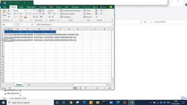Click the Cut scissors icon
Viewport: 187px width, 105px height.
point(9,10)
